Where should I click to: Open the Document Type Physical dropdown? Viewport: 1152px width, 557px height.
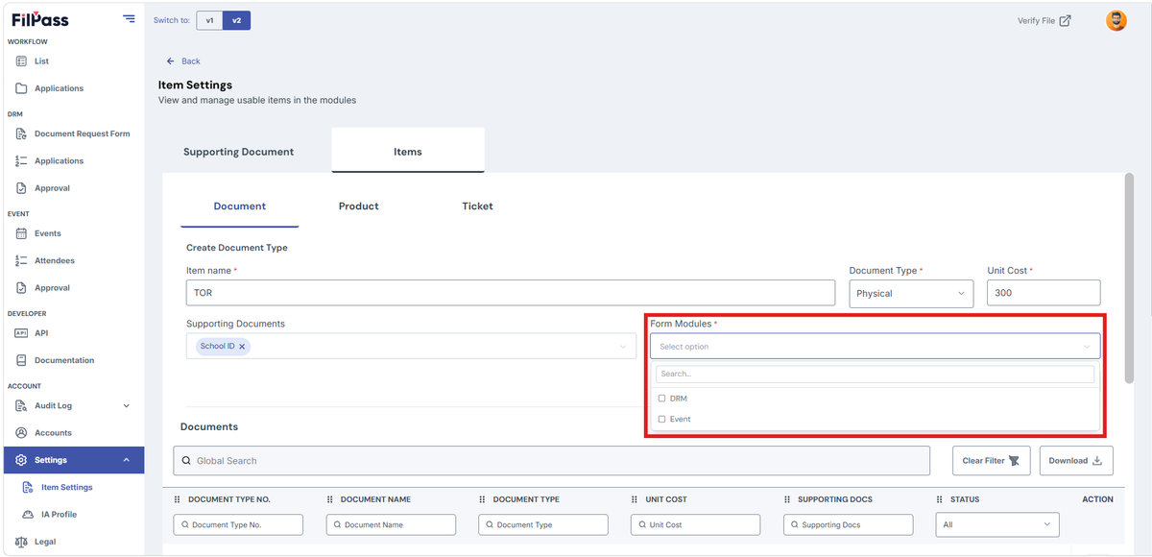[x=911, y=294]
